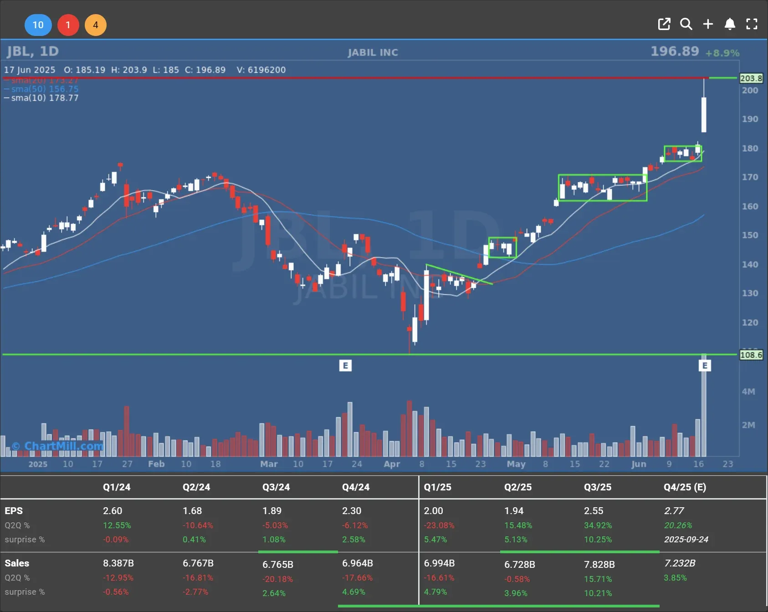Click the earnings E marker near June 16

705,365
